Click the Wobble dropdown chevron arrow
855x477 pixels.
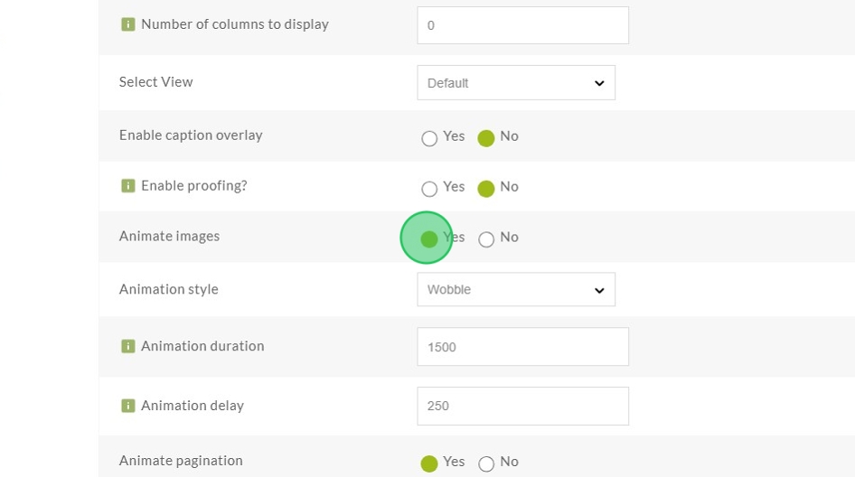tap(599, 290)
